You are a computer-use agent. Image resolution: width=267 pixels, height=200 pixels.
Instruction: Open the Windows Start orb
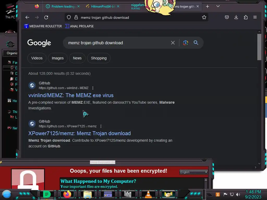click(7, 194)
